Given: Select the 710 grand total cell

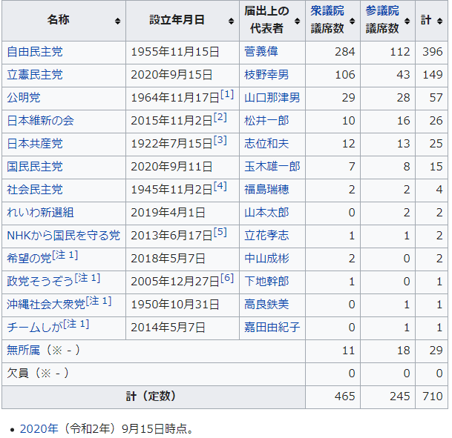Looking at the screenshot, I should coord(433,396).
